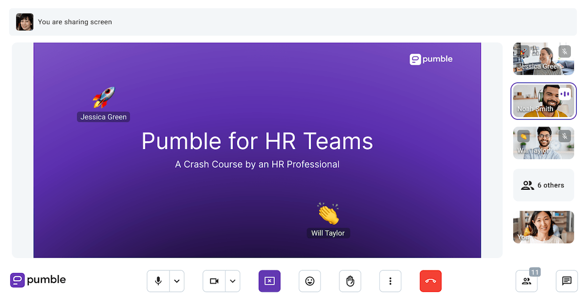This screenshot has width=586, height=301.
Task: Click the muted mic icon on Jessica Green's tile
Action: tap(565, 51)
